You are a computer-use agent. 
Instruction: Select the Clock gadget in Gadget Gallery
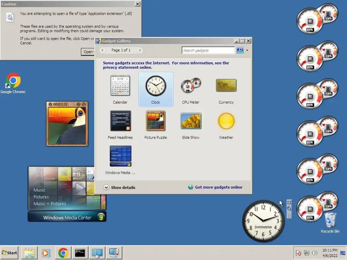pos(156,89)
